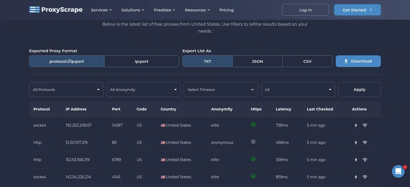Click lightning icon in 142.54.226.214 row
This screenshot has width=410, height=187.
coord(356,177)
